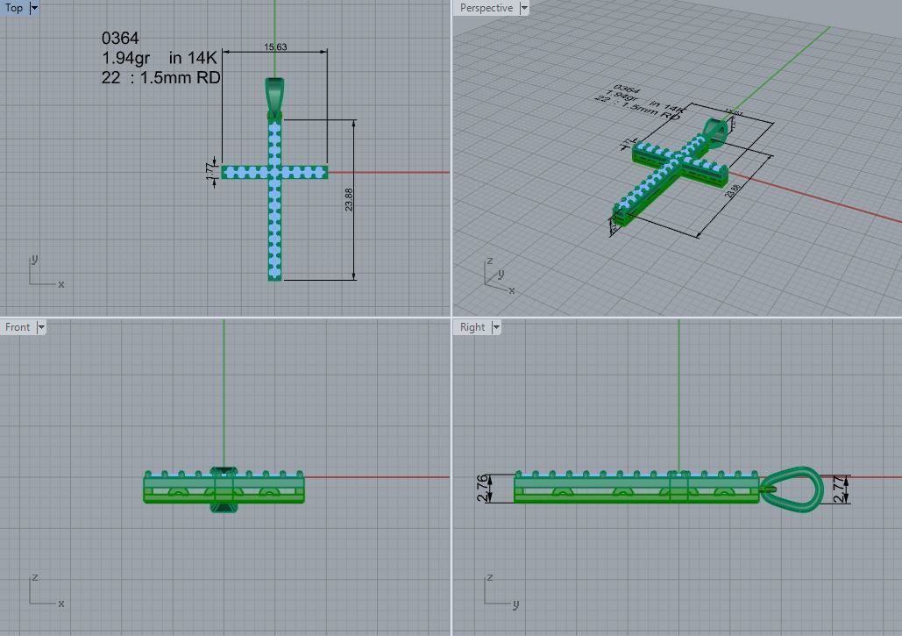This screenshot has height=636, width=902.
Task: Open the Front viewport dropdown arrow
Action: point(41,327)
